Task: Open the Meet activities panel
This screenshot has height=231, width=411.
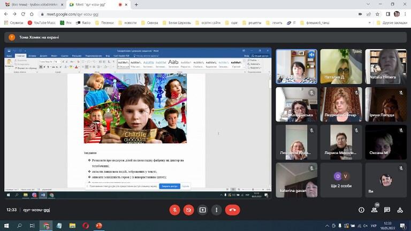Action: [x=400, y=210]
